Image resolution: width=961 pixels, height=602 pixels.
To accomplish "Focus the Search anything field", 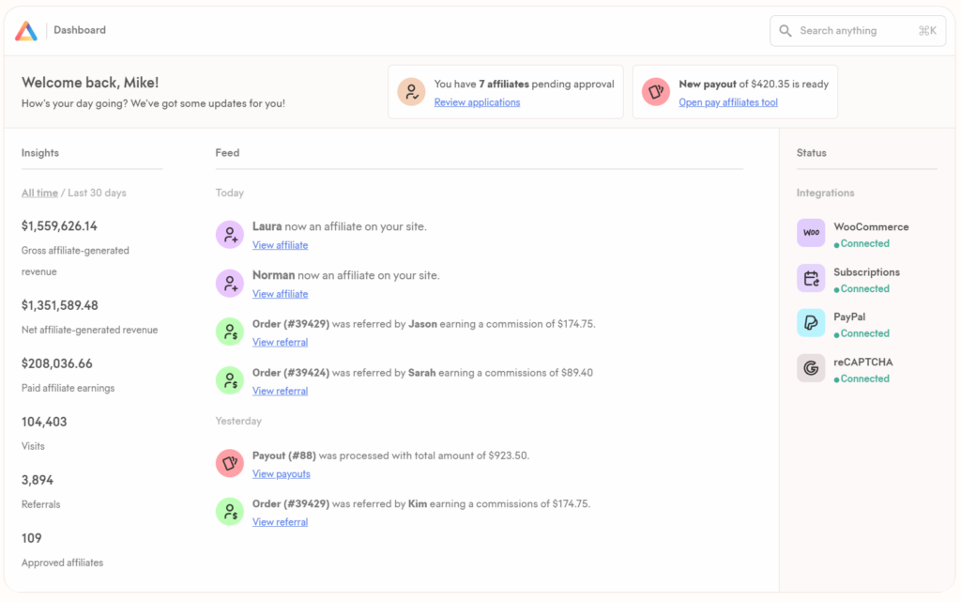I will (x=858, y=31).
